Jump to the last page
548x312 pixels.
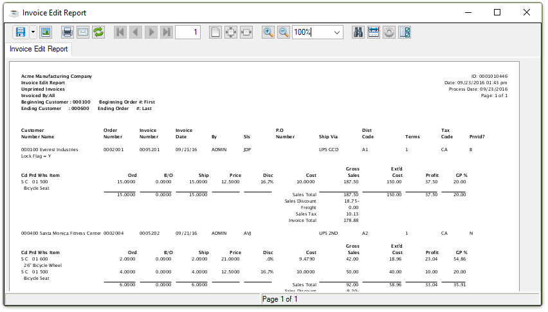click(167, 32)
